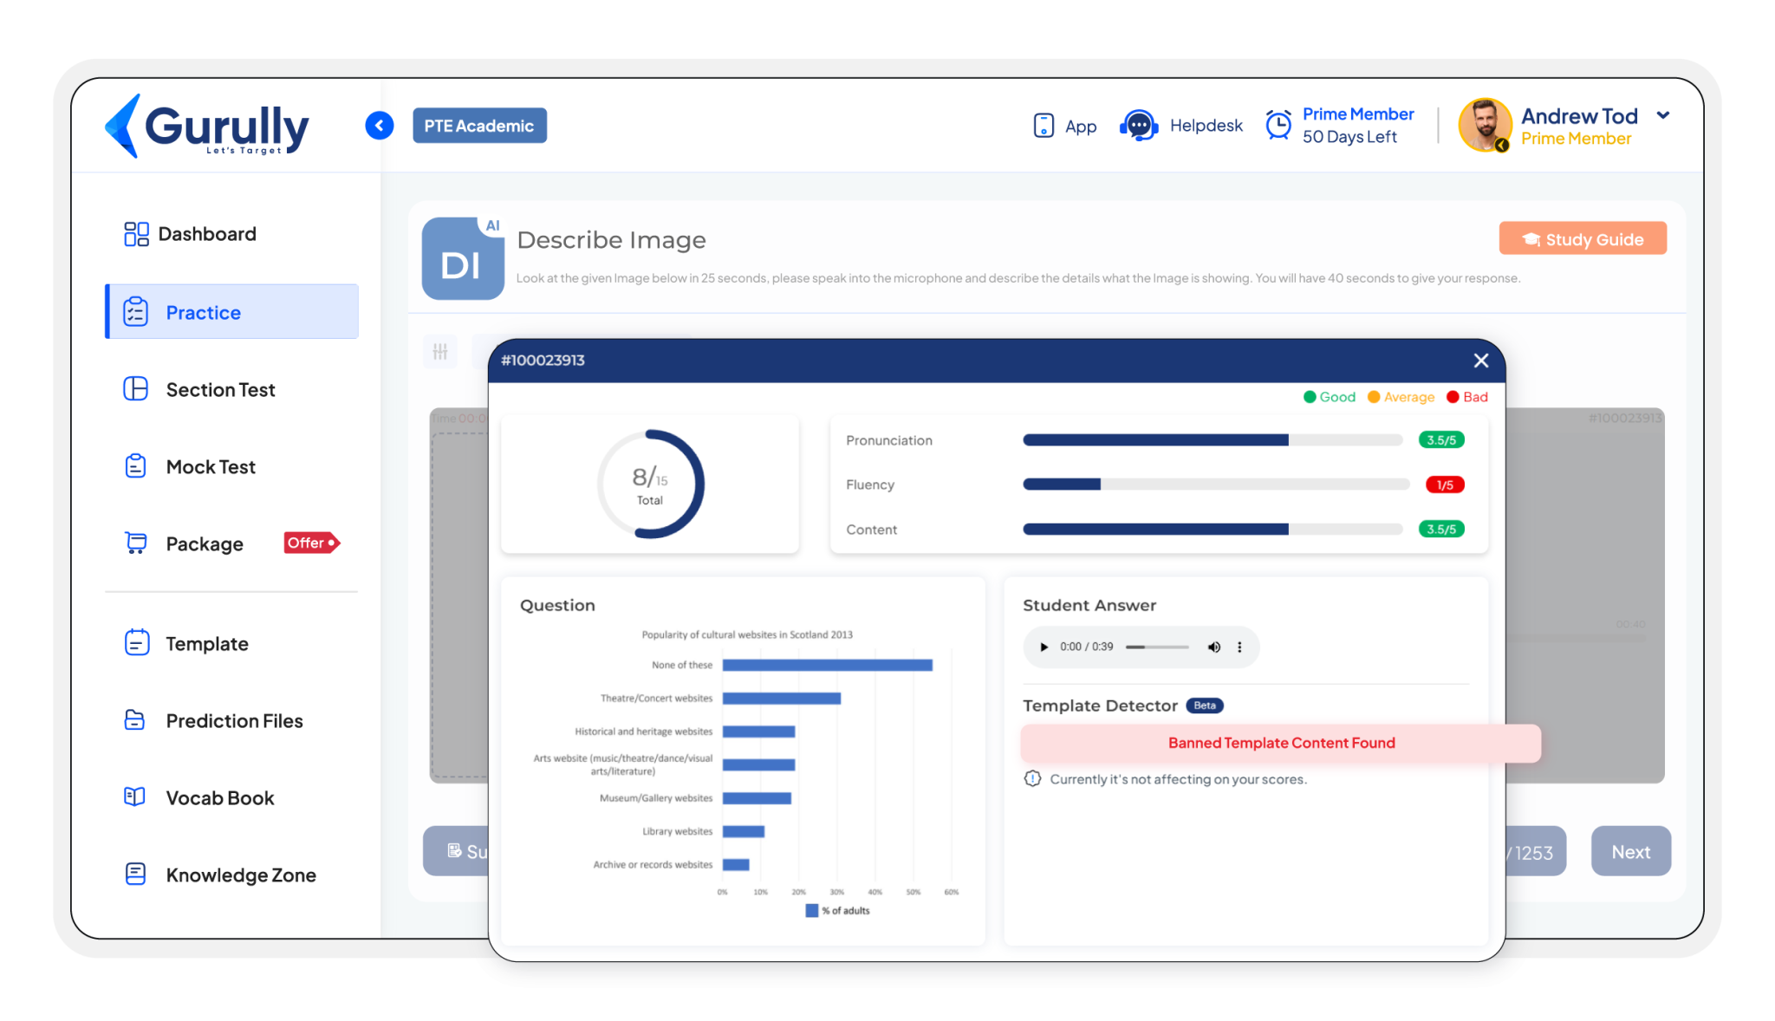Click the Next button
1775x1021 pixels.
click(x=1630, y=851)
